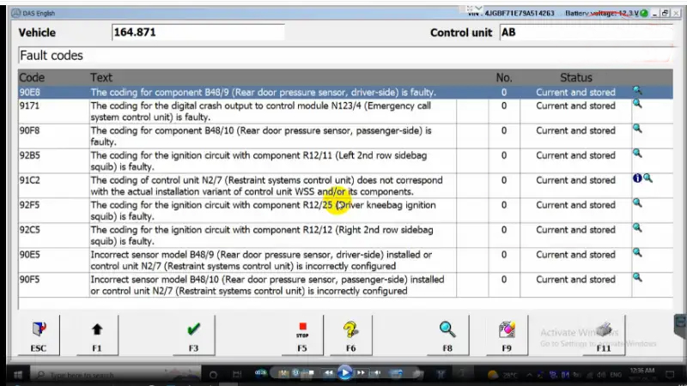Open details magnifier for fault 9171
Screen dimensions: 687x386
coord(637,104)
